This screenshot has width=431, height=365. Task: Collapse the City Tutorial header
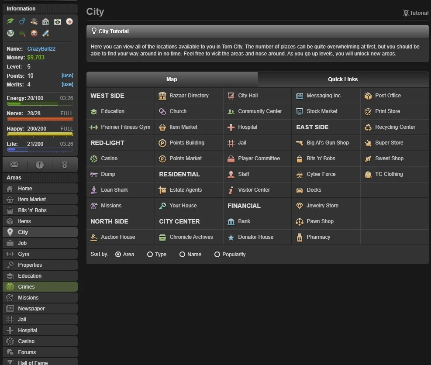pos(257,31)
